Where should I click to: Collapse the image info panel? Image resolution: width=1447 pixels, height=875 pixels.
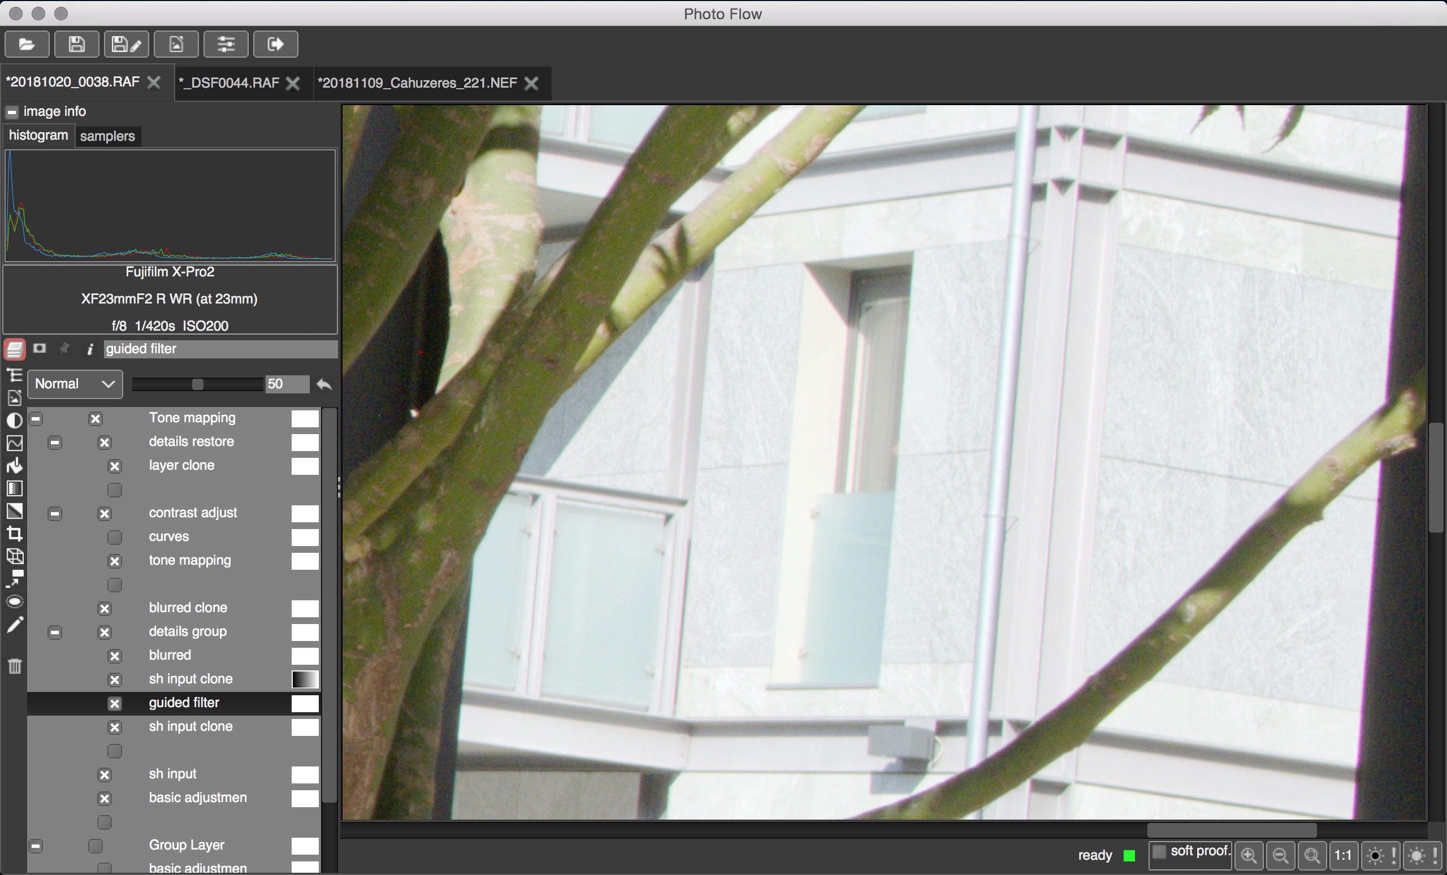[x=12, y=111]
